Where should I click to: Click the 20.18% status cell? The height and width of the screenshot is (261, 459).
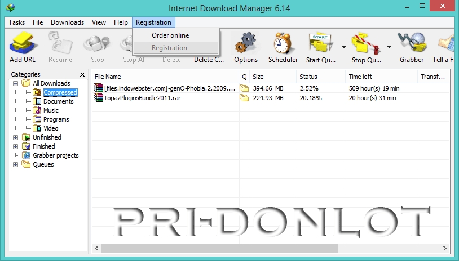click(311, 98)
